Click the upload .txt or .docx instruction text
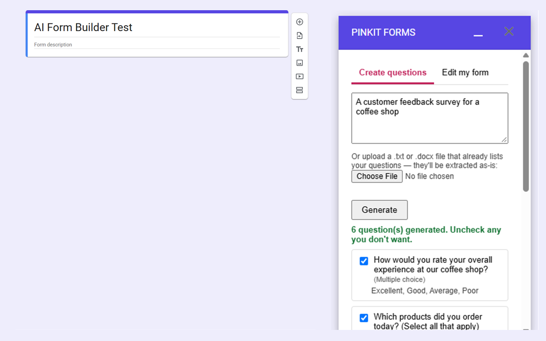The width and height of the screenshot is (546, 341). coord(427,161)
